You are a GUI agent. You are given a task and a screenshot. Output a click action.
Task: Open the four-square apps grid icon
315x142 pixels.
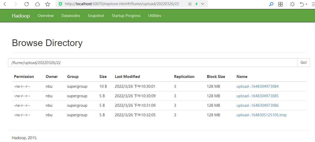point(280,4)
